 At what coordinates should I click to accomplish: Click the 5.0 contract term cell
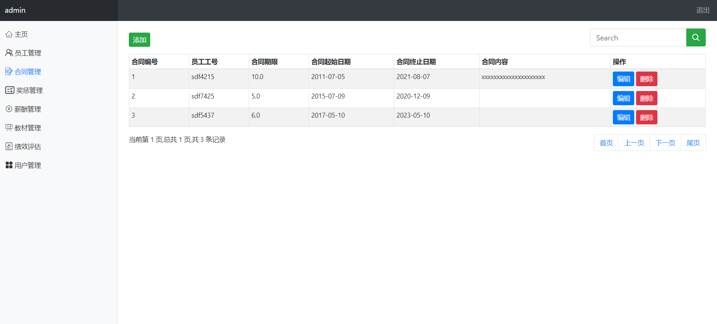point(279,98)
